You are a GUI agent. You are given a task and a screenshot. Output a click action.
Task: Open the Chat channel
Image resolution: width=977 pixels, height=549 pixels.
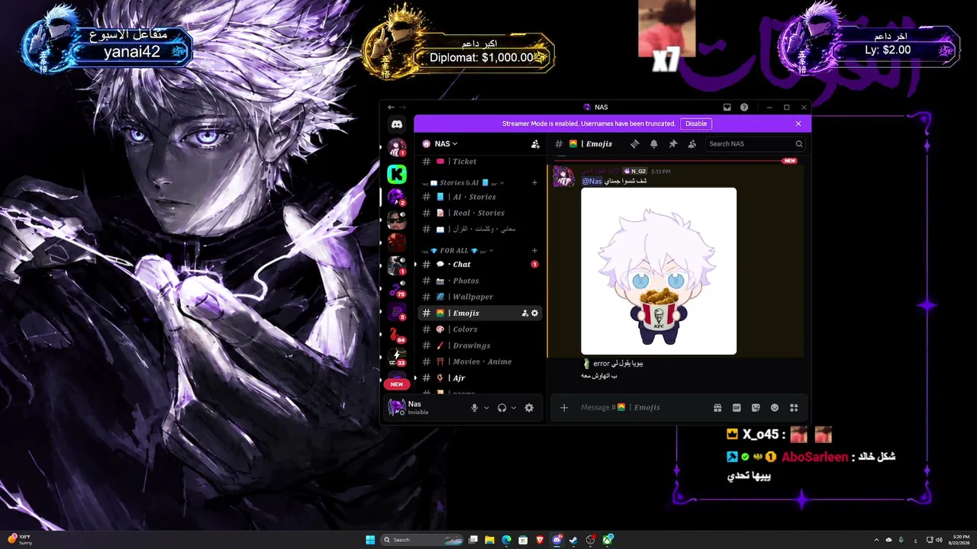click(480, 265)
